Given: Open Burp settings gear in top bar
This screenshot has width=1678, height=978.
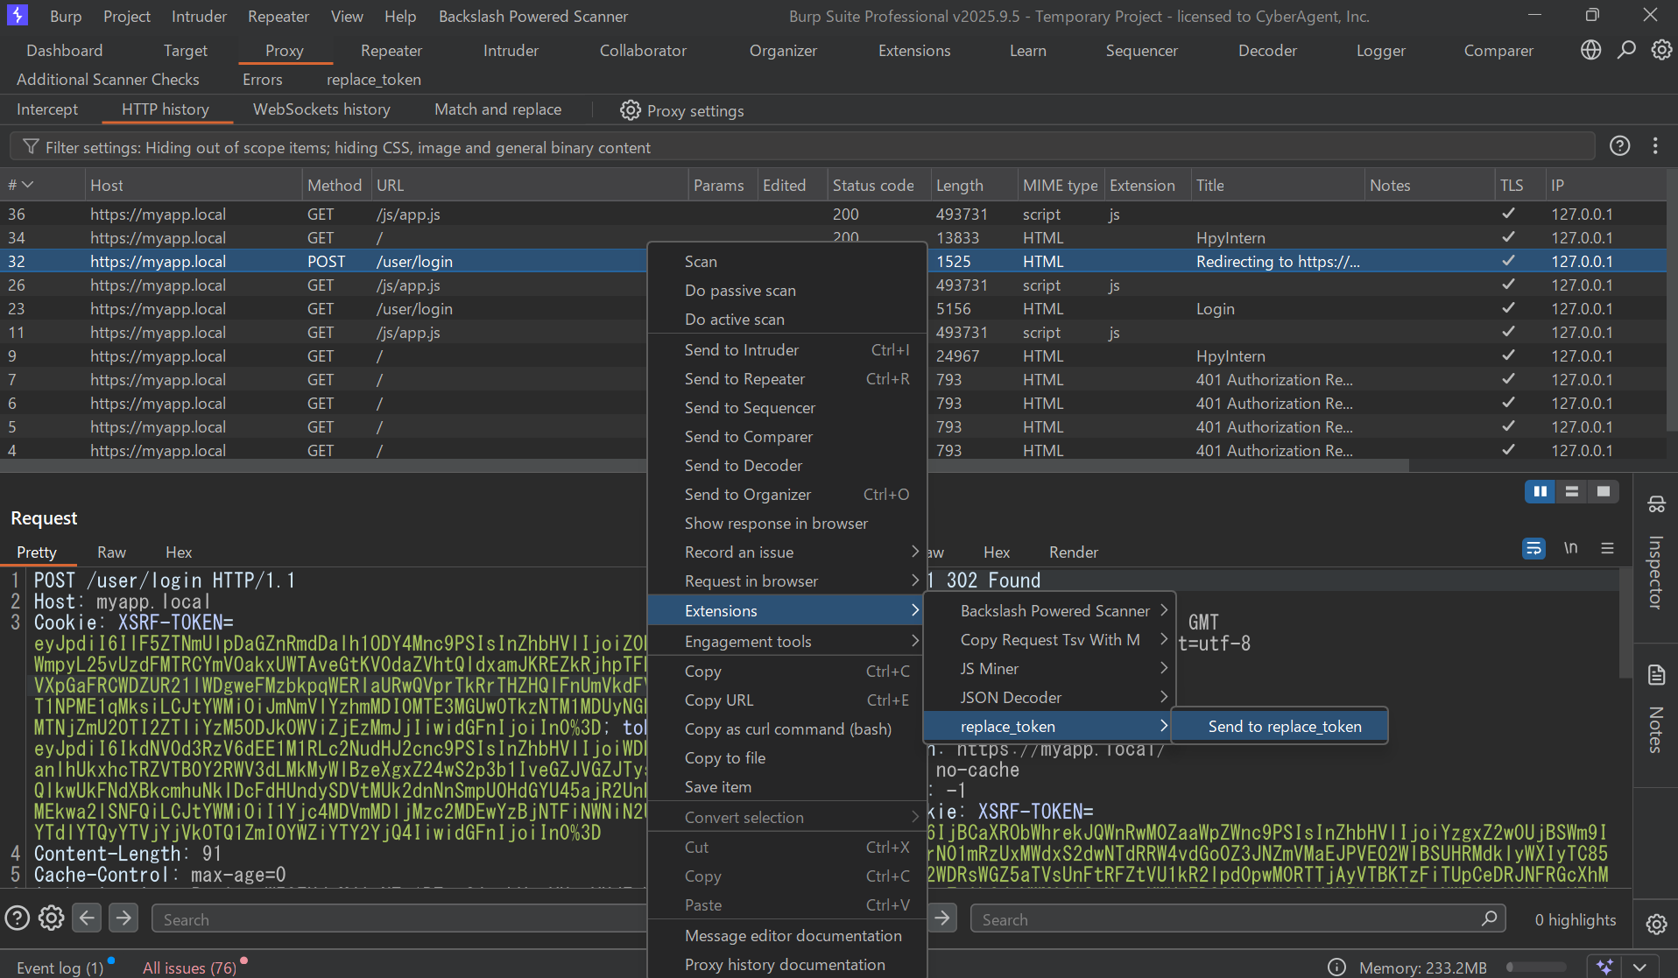Looking at the screenshot, I should pyautogui.click(x=1661, y=50).
